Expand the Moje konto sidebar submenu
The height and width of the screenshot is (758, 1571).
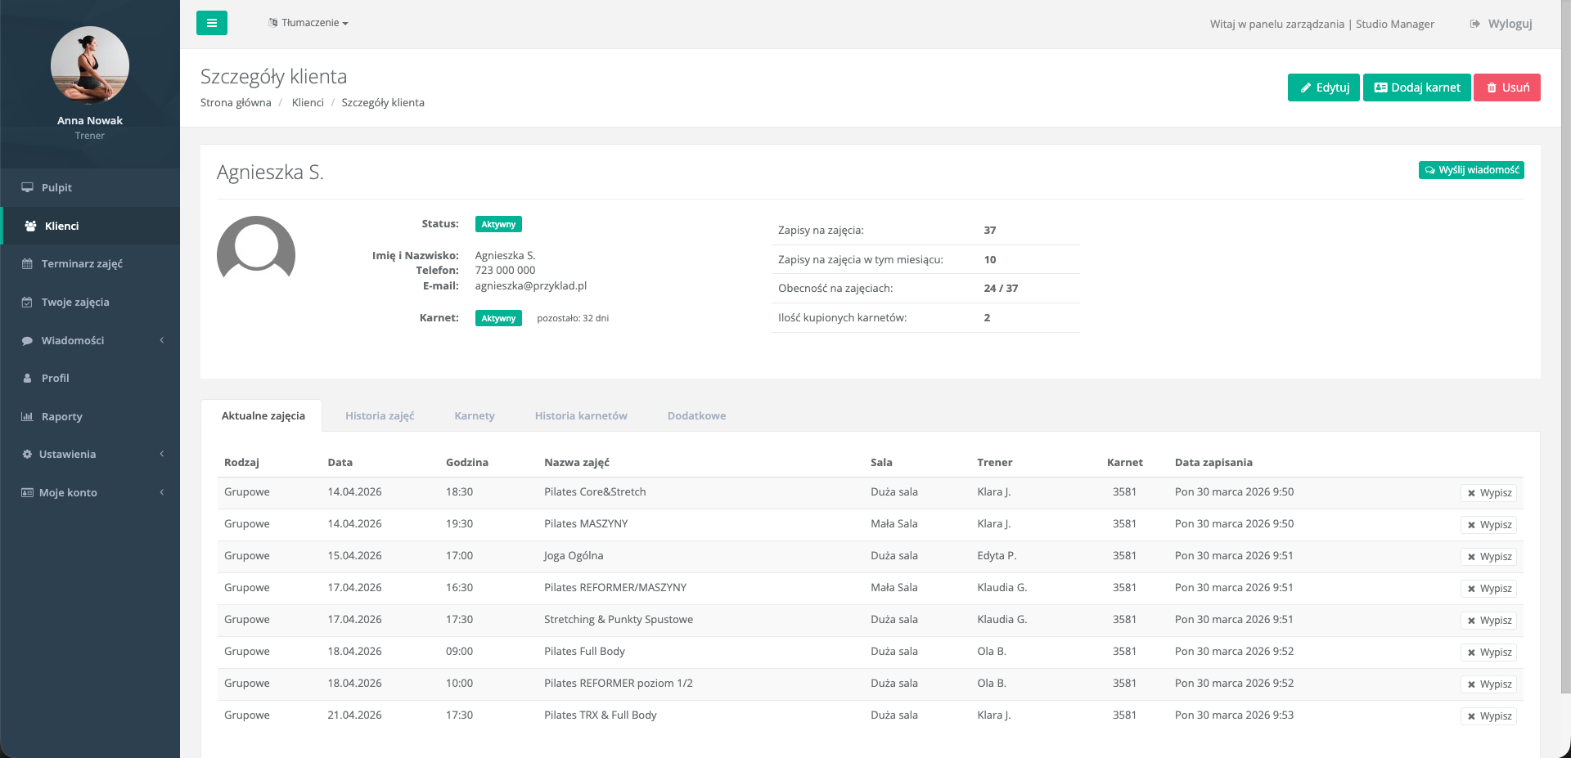tap(90, 492)
